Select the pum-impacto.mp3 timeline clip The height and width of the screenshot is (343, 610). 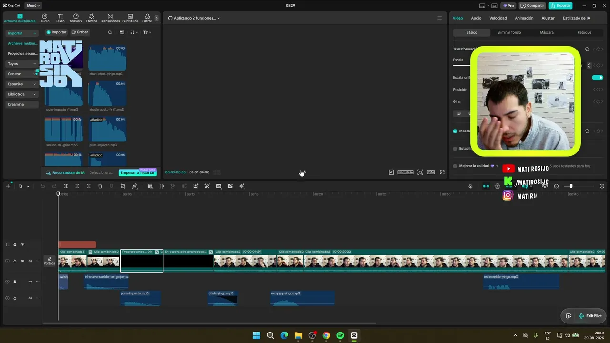(x=141, y=298)
